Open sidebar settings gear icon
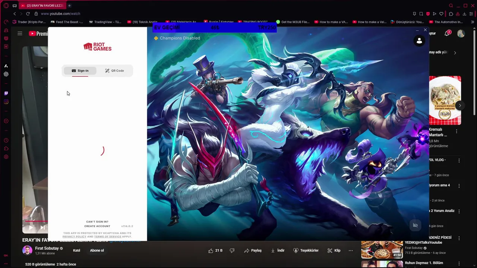This screenshot has width=477, height=268. 6,157
